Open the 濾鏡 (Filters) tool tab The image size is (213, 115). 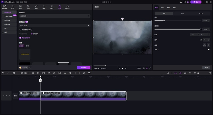point(44,7)
